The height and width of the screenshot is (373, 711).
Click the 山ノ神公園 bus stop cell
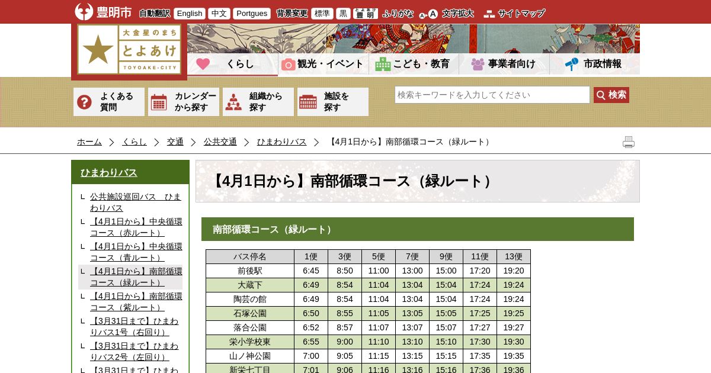[250, 356]
